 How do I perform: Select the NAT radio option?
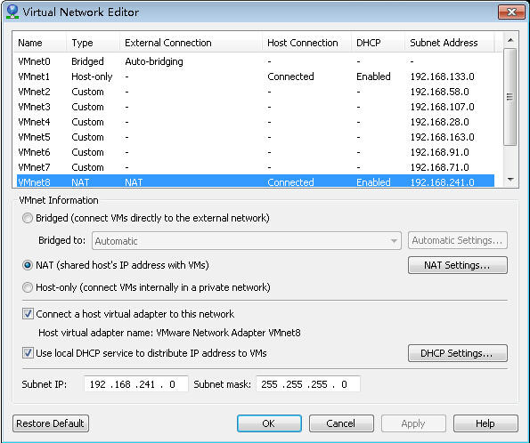[28, 265]
